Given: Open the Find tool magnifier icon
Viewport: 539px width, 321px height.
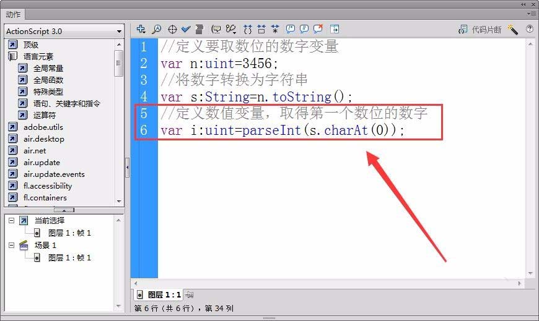Looking at the screenshot, I should [157, 29].
